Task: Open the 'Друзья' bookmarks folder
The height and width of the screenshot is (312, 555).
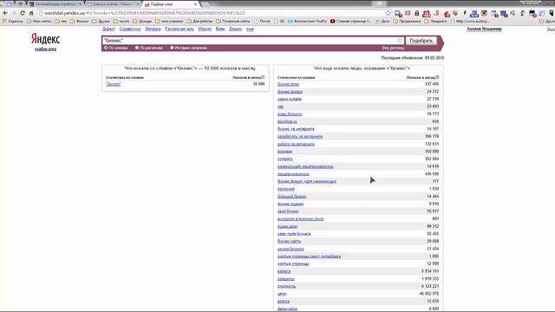Action: [x=101, y=21]
